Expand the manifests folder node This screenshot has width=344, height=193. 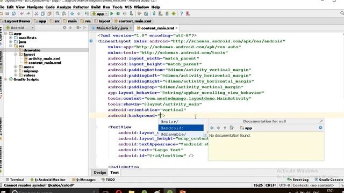pos(11,38)
